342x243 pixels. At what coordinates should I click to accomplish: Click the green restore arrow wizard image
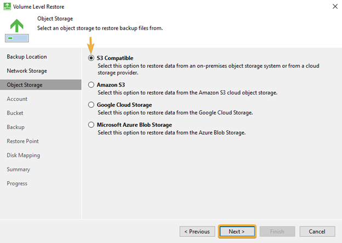(x=17, y=31)
